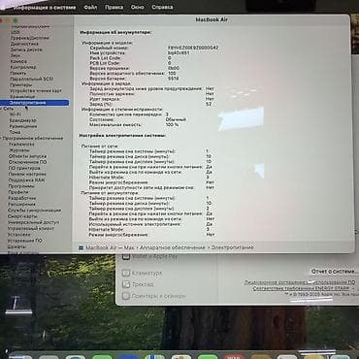
Task: Select Объекты запуска in the sidebar
Action: 27,156
